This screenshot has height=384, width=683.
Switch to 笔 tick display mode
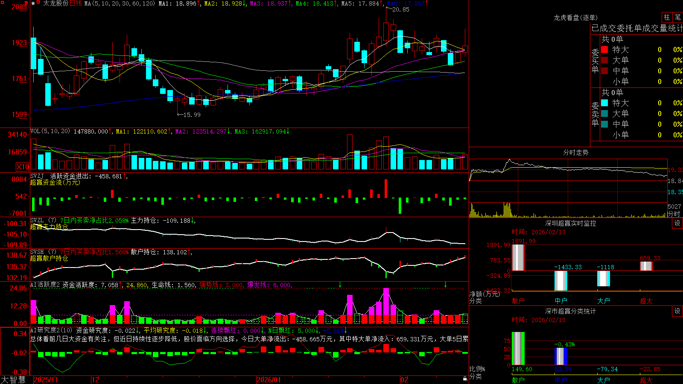point(677,17)
